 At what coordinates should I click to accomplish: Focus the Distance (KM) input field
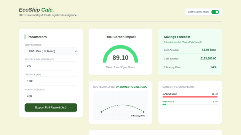51,81
